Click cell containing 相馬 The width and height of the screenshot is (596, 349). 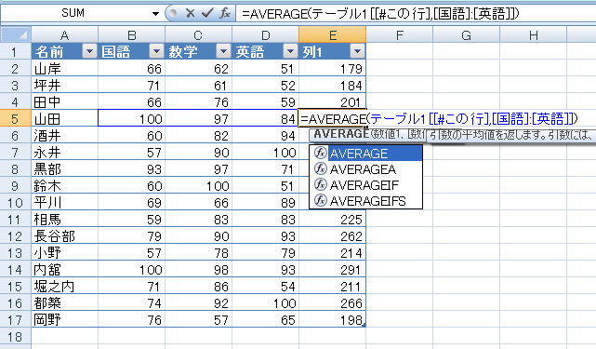click(x=64, y=219)
